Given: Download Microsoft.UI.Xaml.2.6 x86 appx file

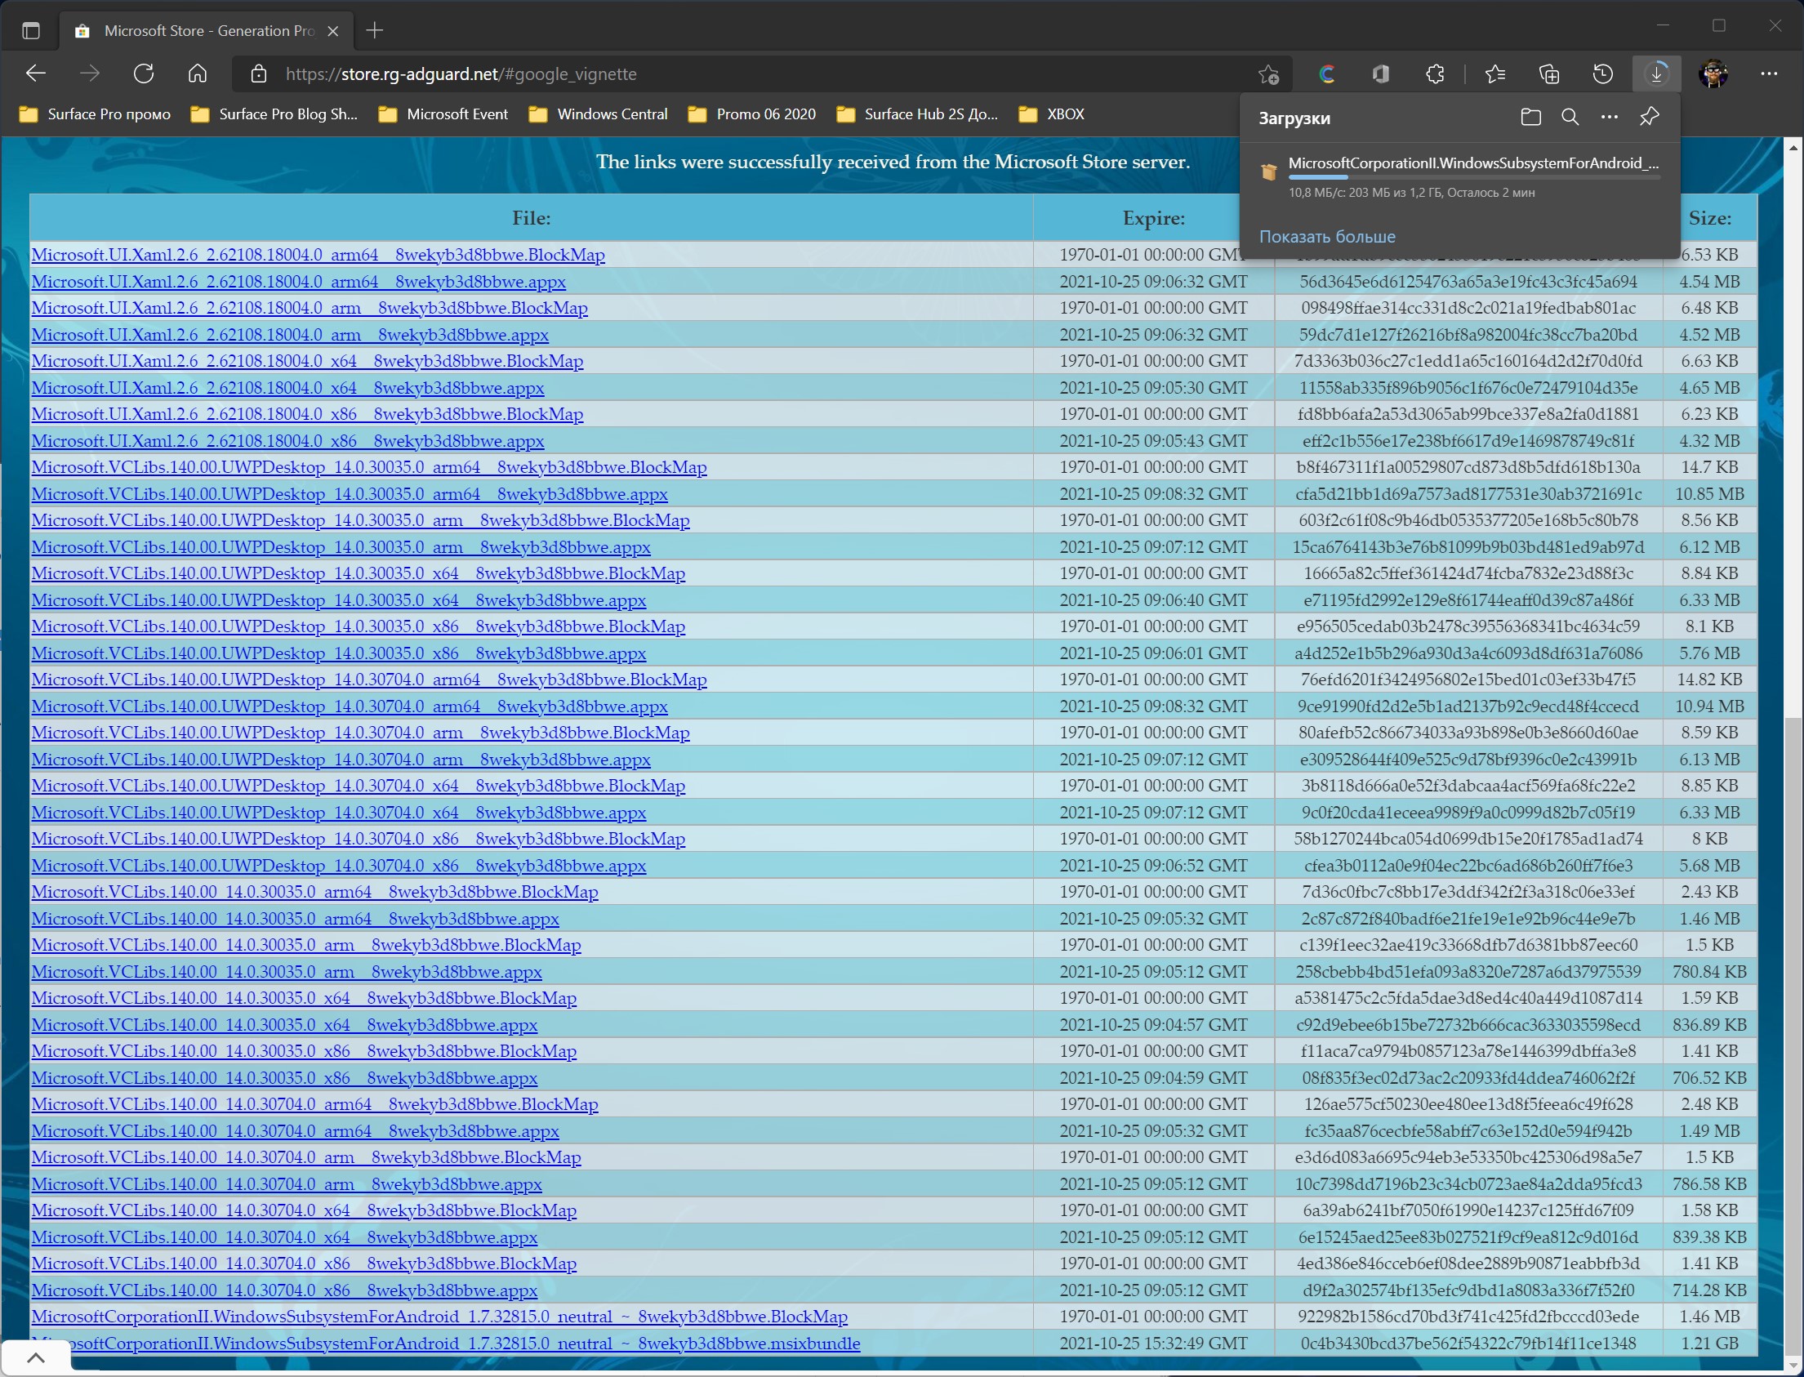Looking at the screenshot, I should point(287,441).
